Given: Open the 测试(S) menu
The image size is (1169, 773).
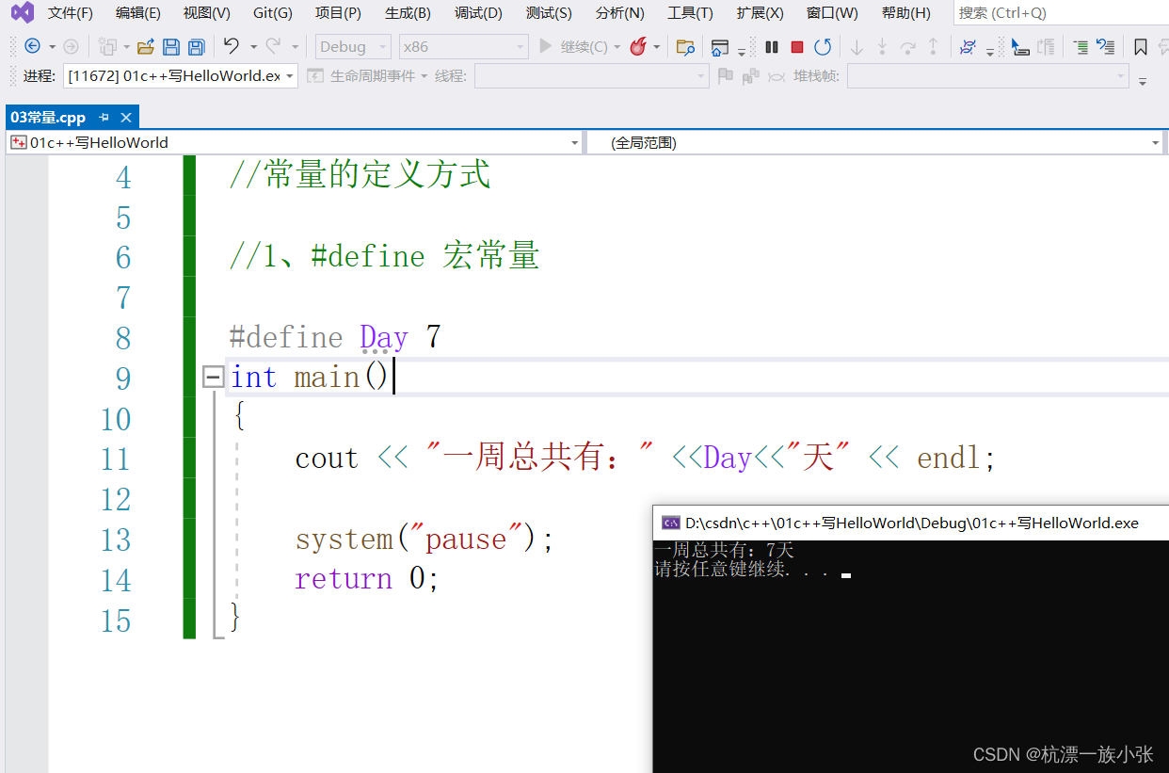Looking at the screenshot, I should tap(549, 13).
